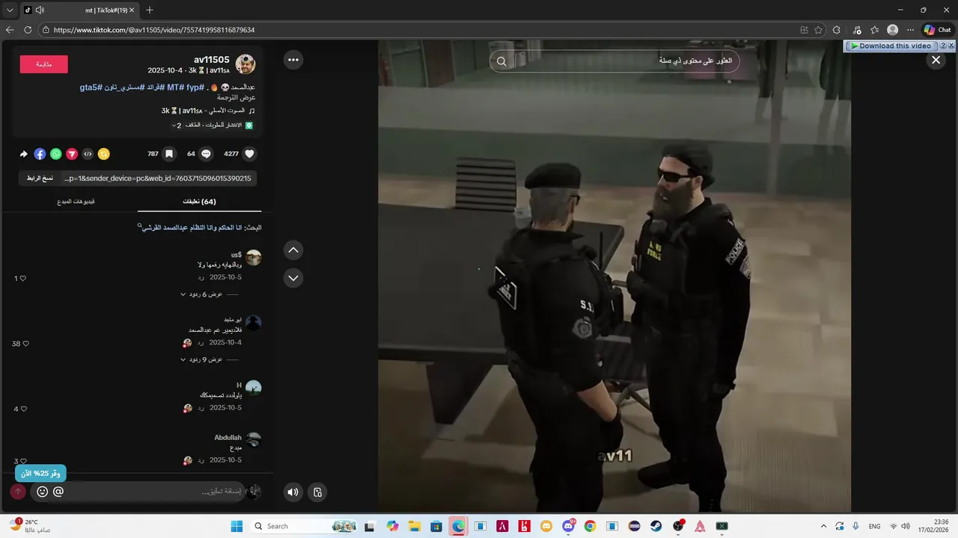Image resolution: width=958 pixels, height=538 pixels.
Task: Like the comment with 38 likes
Action: 25,344
